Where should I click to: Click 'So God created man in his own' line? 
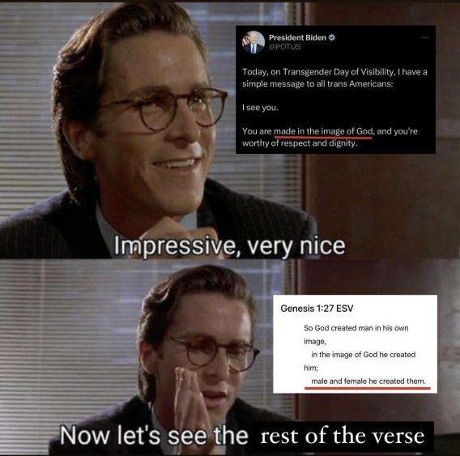coord(356,328)
